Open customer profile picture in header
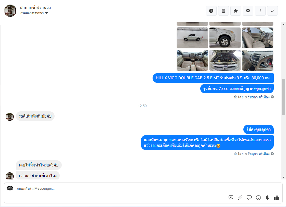The image size is (286, 207). point(10,11)
